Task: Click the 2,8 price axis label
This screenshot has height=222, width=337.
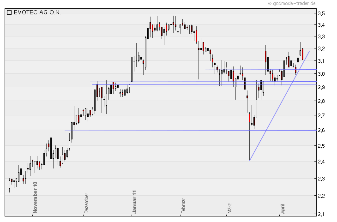Action: click(x=321, y=101)
